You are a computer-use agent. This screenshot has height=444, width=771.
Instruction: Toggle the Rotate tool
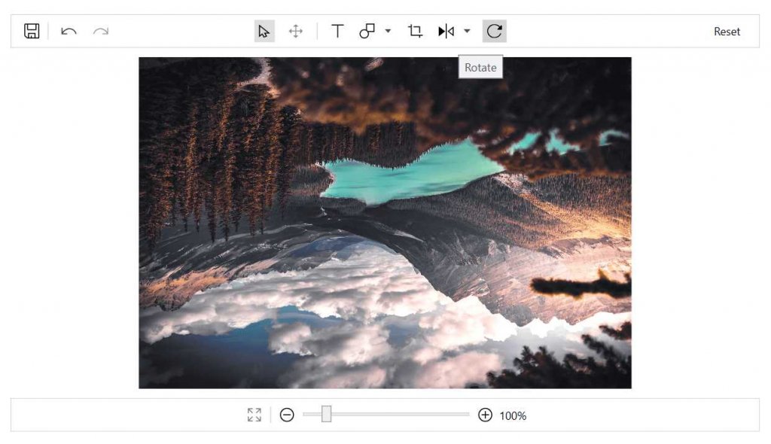point(494,31)
